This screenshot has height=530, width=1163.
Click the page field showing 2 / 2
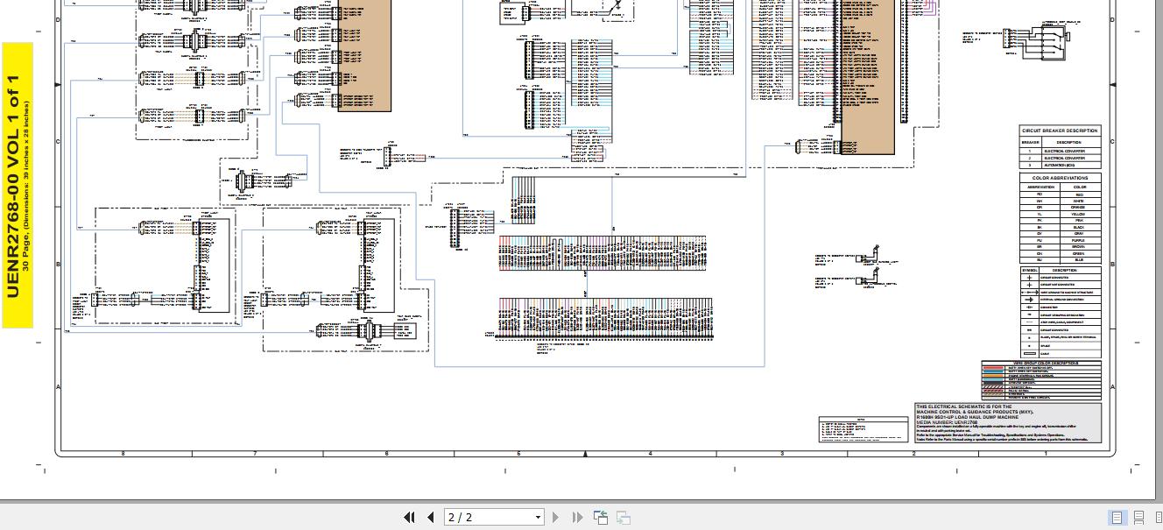point(486,517)
